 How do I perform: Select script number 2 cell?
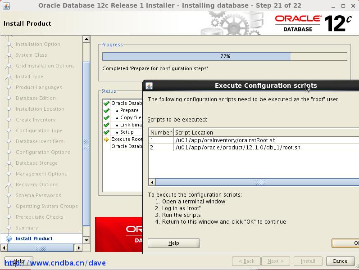(161, 148)
